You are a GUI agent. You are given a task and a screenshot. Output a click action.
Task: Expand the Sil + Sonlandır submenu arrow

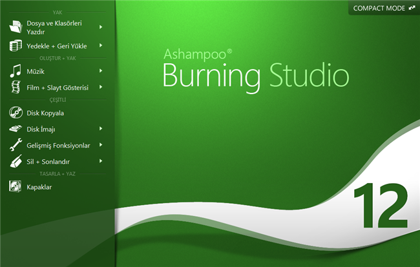(x=101, y=161)
